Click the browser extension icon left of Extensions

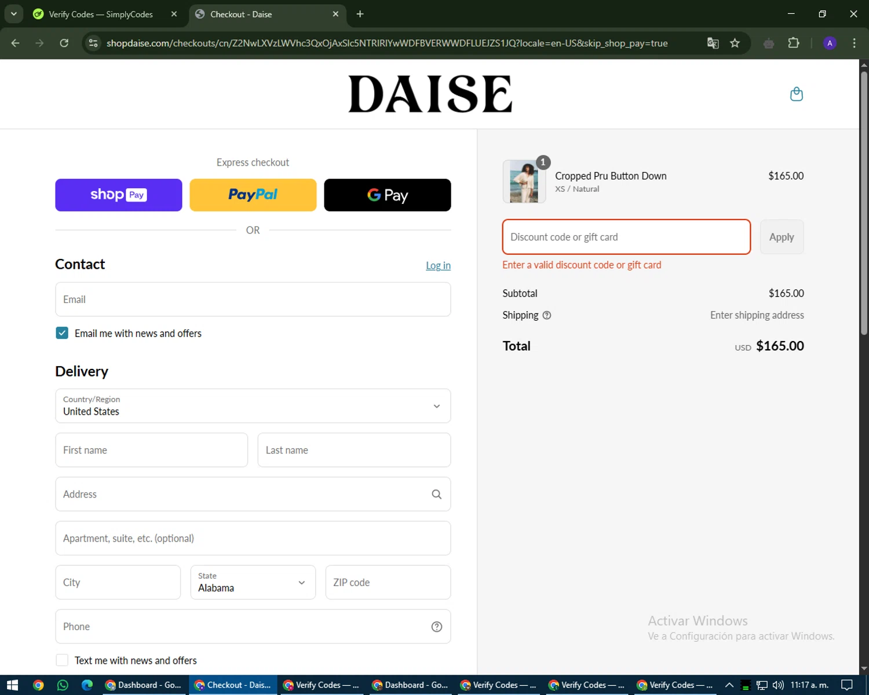[x=769, y=43]
